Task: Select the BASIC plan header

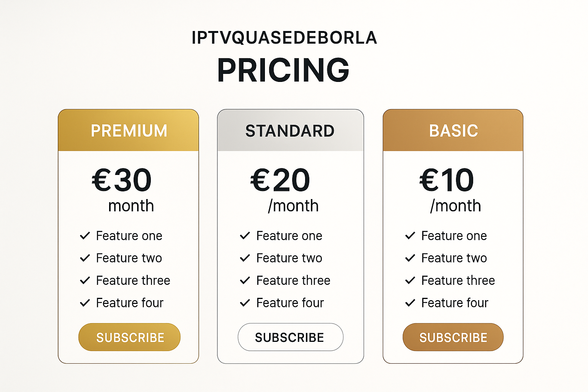Action: pos(453,130)
